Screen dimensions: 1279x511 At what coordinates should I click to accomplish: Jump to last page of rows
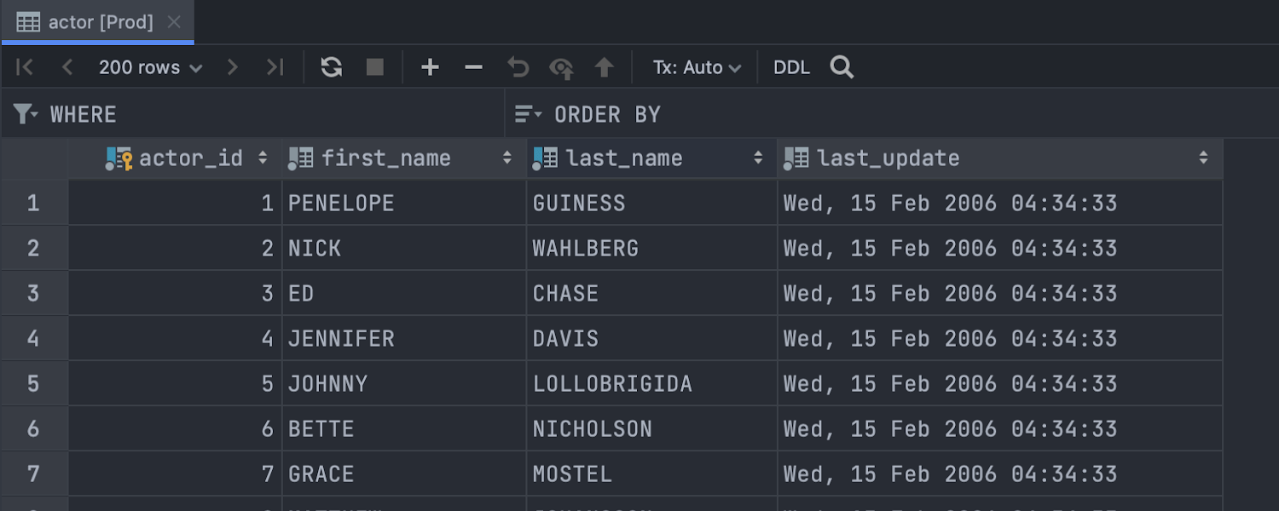pos(275,67)
